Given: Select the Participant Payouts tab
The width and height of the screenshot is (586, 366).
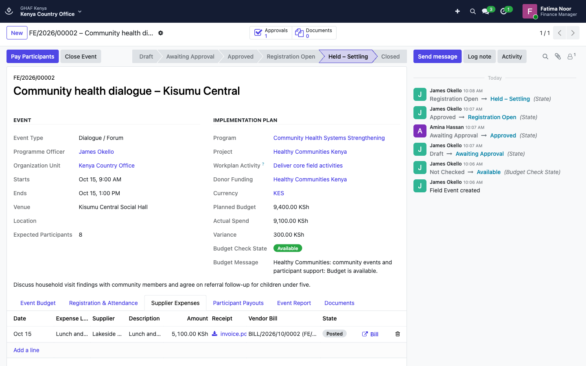Looking at the screenshot, I should [x=238, y=303].
